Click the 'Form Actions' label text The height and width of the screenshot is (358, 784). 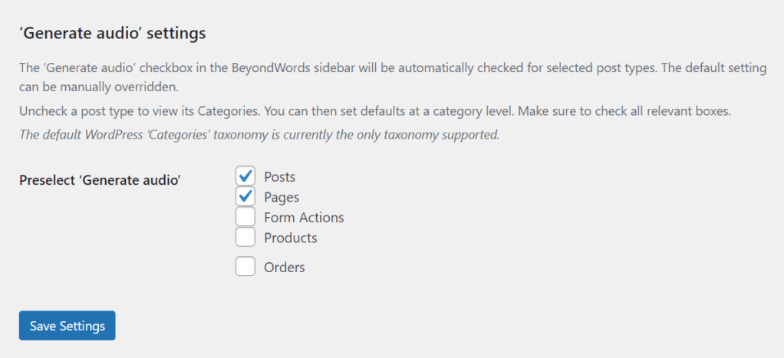click(304, 217)
